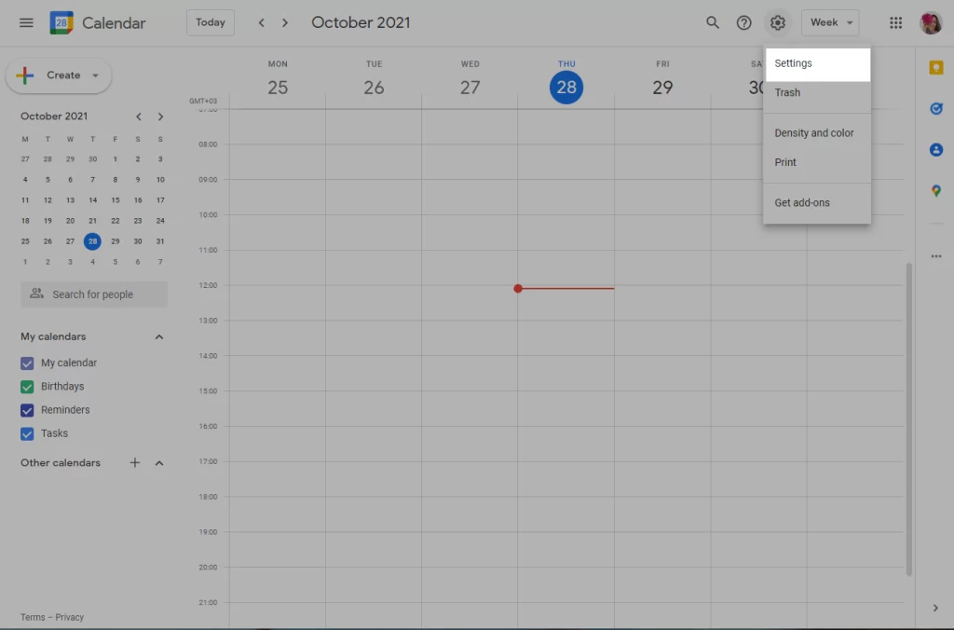954x630 pixels.
Task: Click the Search for people field
Action: click(x=94, y=294)
